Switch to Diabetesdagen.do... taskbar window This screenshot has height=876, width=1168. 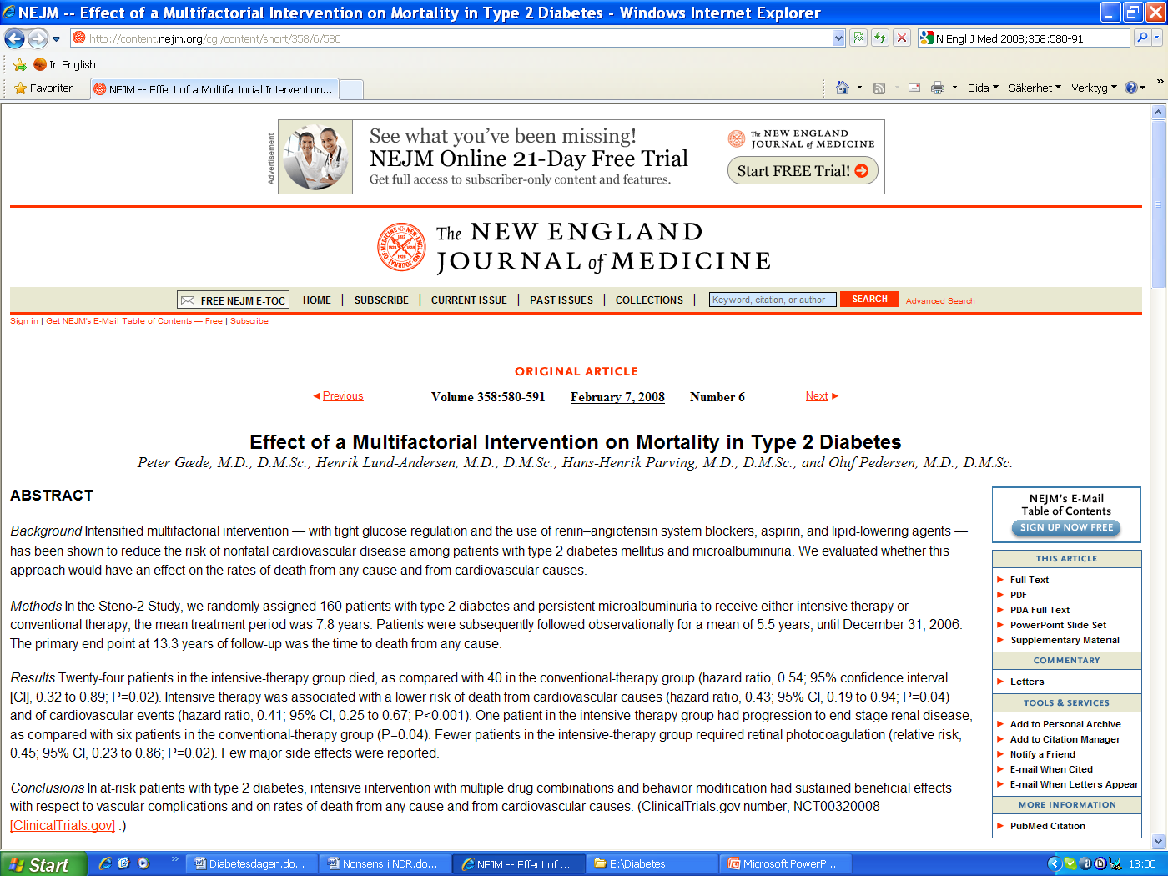click(x=251, y=864)
